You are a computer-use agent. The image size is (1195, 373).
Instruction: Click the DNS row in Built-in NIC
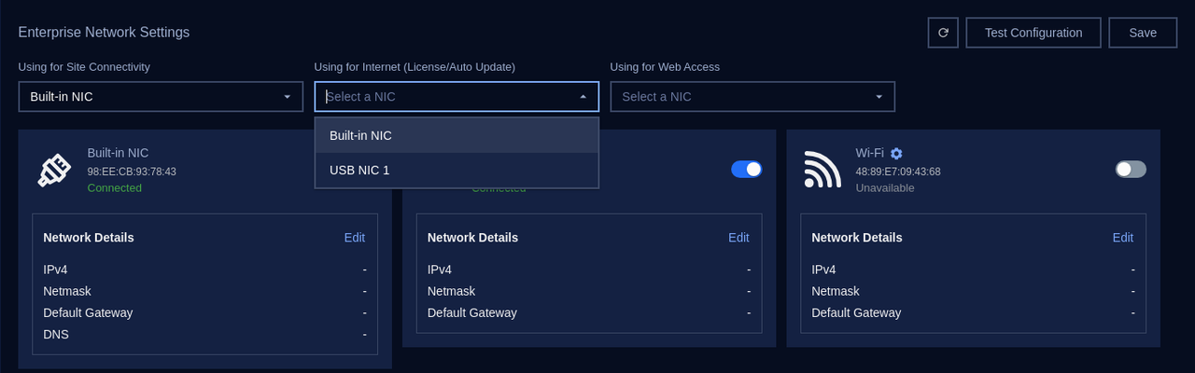(204, 334)
